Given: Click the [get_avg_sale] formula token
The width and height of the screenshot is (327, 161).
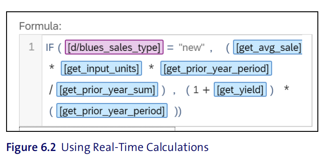Looking at the screenshot, I should [x=267, y=47].
